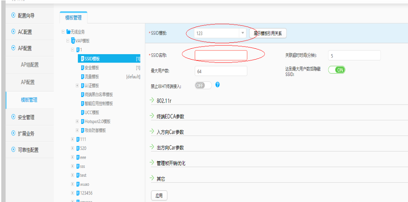
Task: Click the icon beside 流量模板
Action: (x=82, y=76)
